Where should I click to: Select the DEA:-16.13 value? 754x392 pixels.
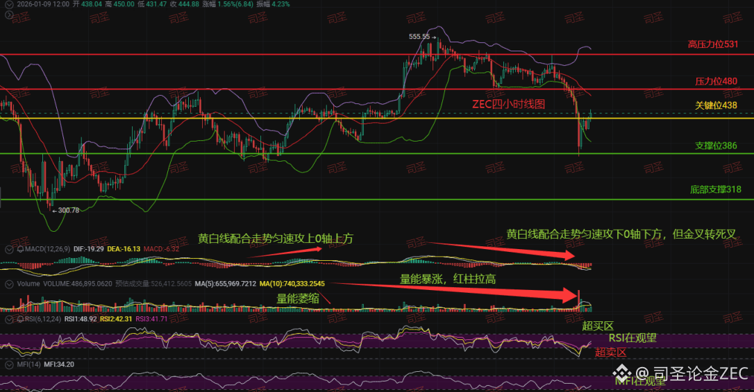pos(124,249)
